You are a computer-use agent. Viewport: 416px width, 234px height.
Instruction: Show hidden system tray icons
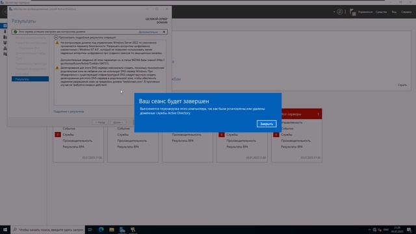pyautogui.click(x=369, y=229)
